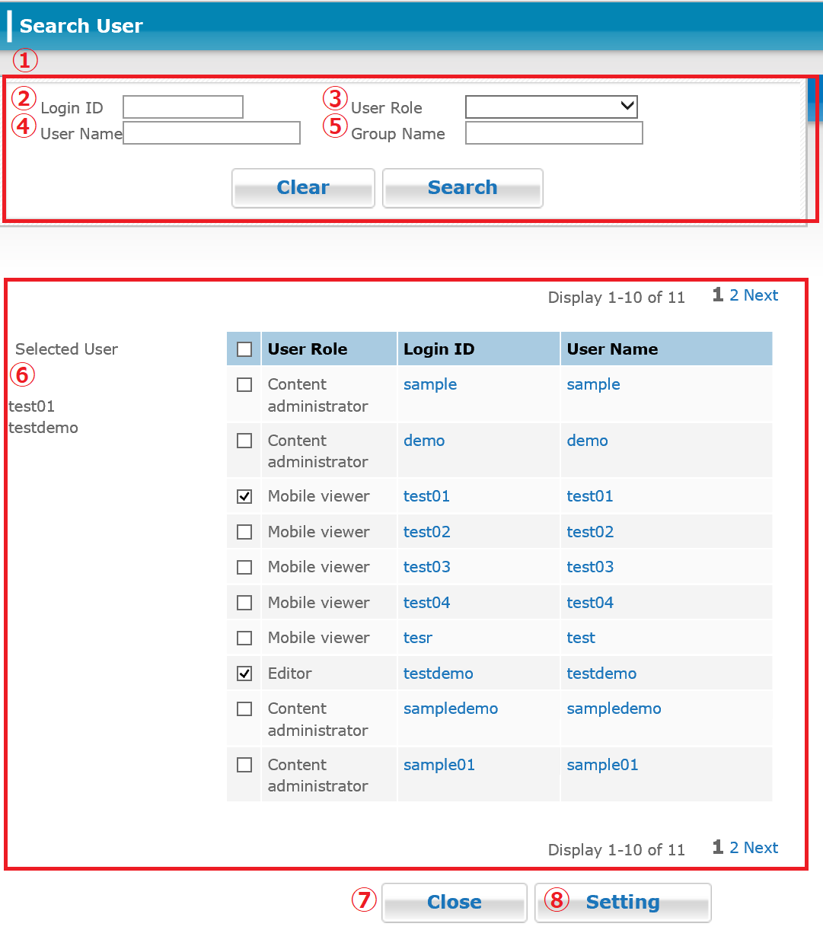The image size is (823, 949).
Task: Click the Next link at the top
Action: click(761, 295)
